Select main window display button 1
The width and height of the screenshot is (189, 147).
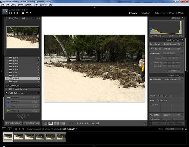point(4,129)
